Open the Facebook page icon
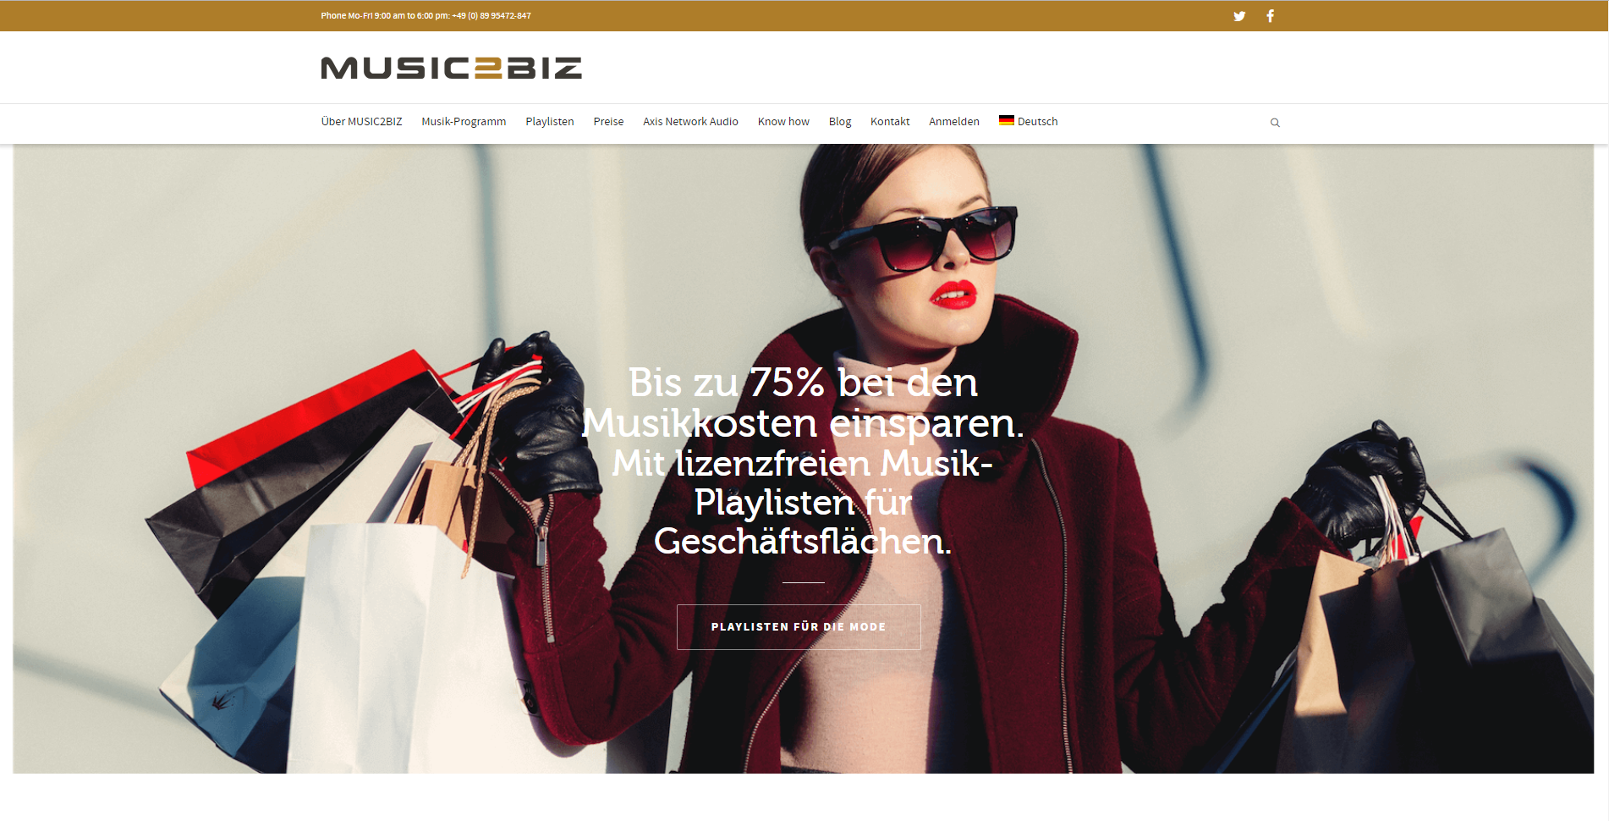 pyautogui.click(x=1270, y=16)
